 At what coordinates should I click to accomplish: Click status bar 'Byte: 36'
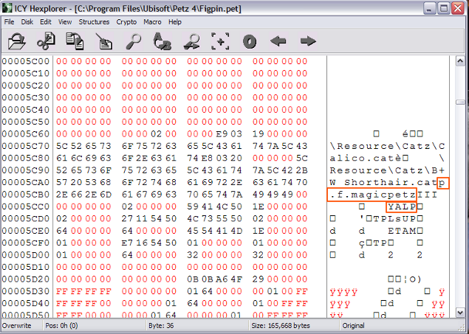click(x=161, y=326)
